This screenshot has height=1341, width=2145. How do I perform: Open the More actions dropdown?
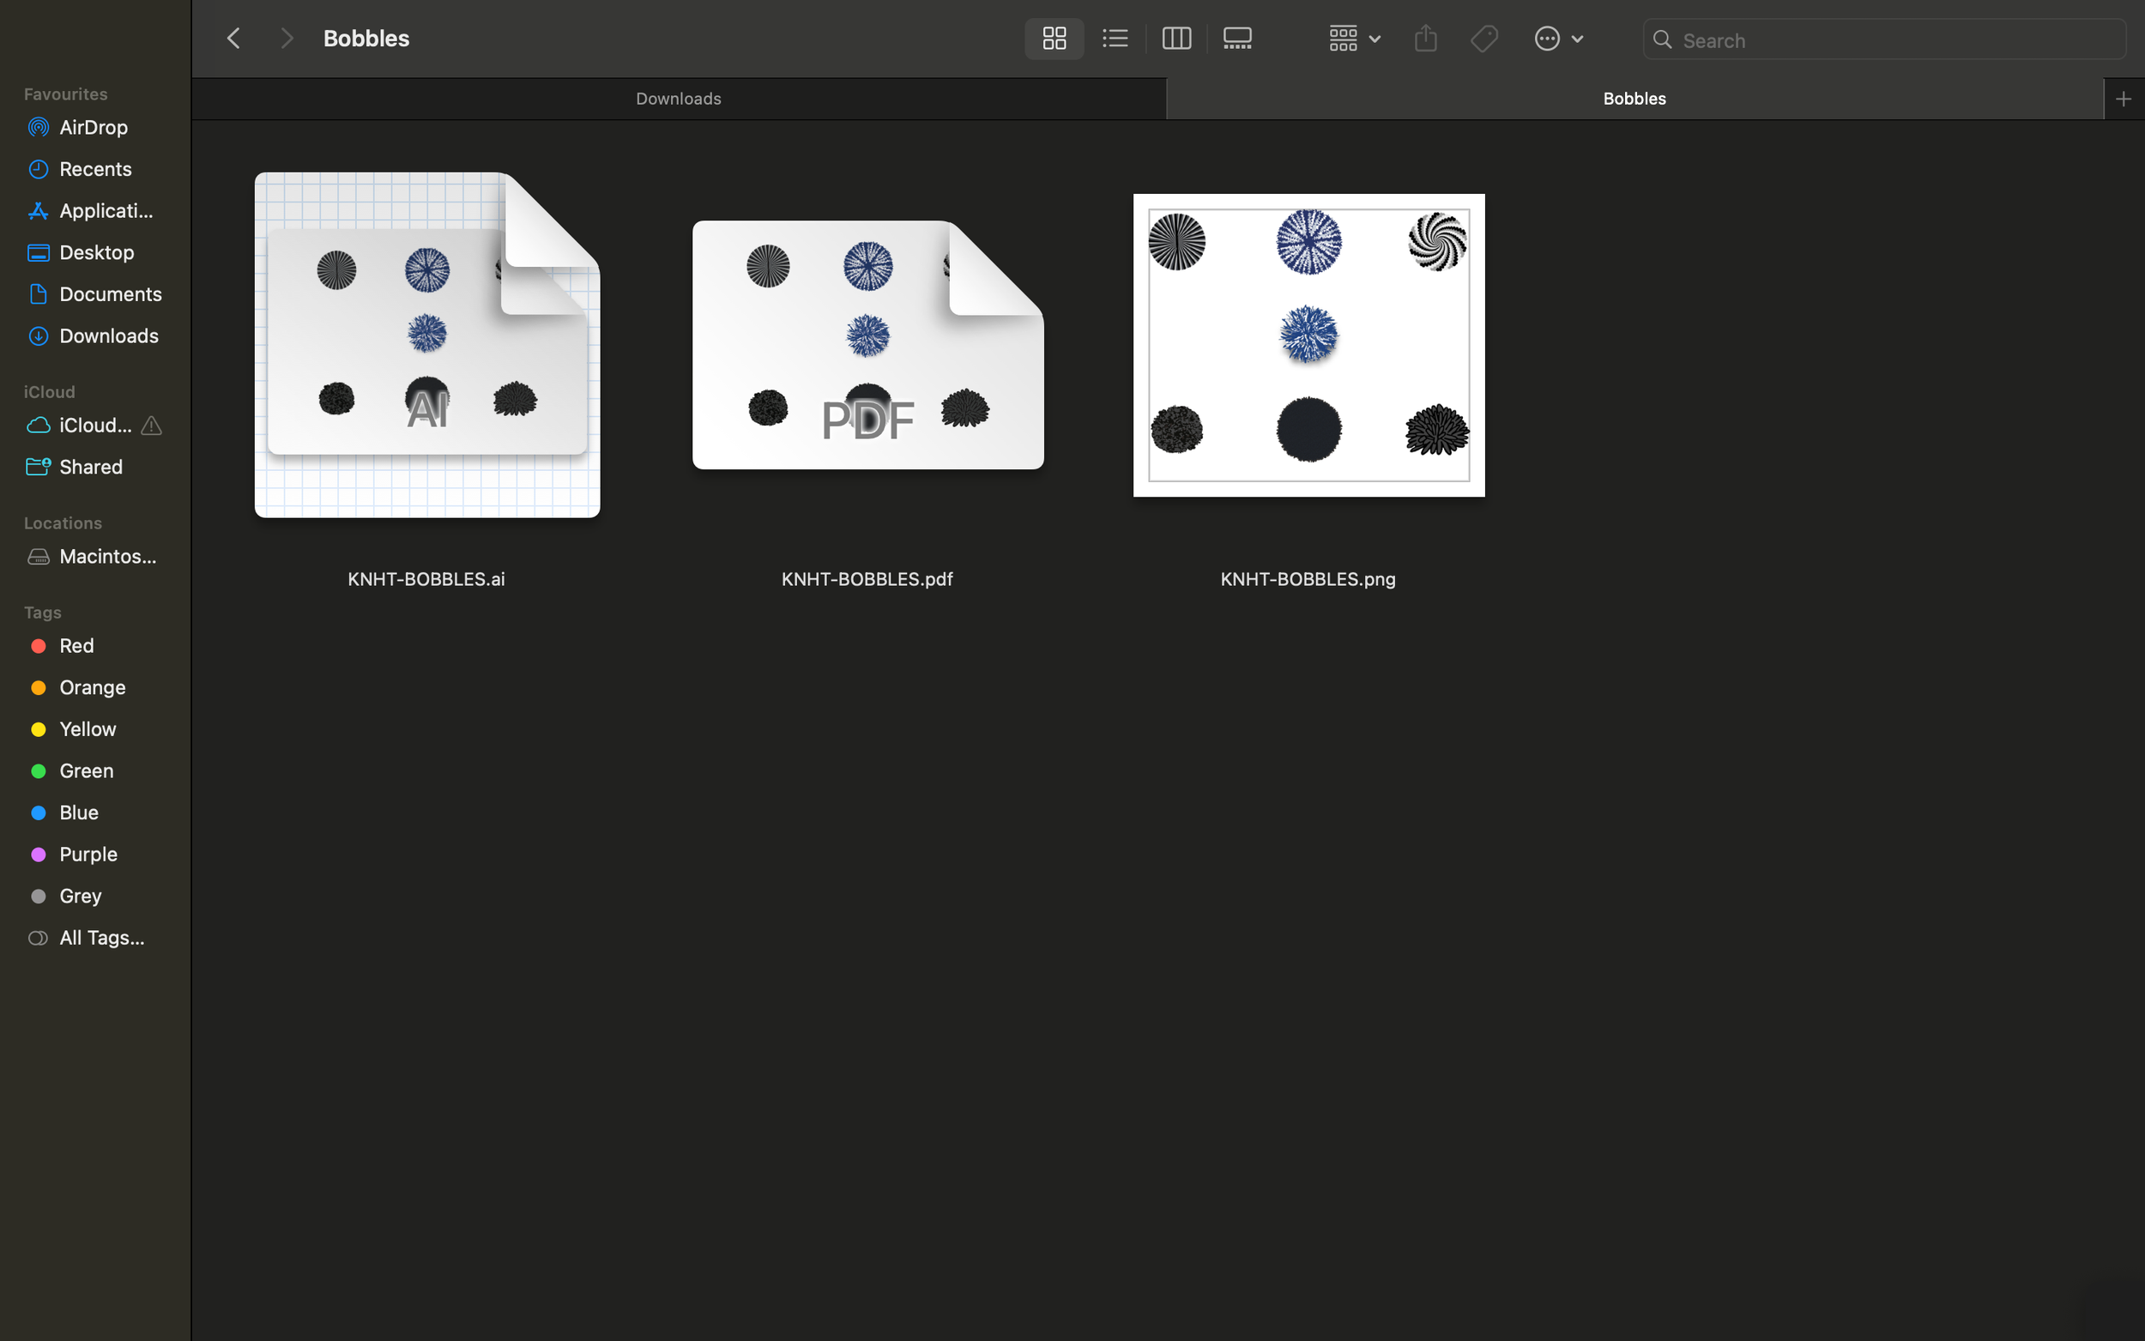(1558, 38)
